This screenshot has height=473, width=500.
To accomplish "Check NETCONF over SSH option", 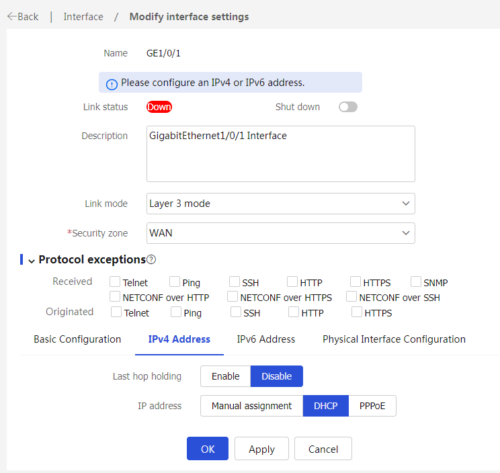I will point(351,296).
